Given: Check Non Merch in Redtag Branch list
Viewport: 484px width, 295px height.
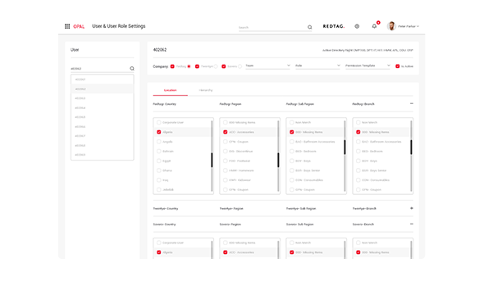Looking at the screenshot, I should pyautogui.click(x=358, y=122).
